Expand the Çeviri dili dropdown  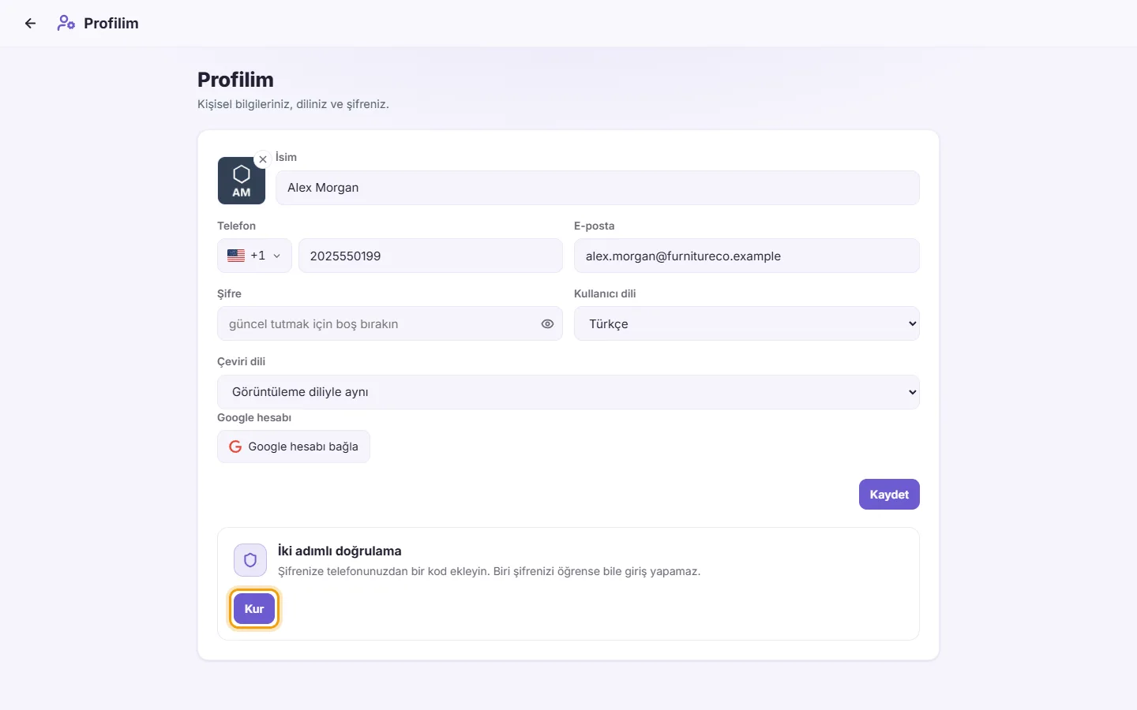click(568, 392)
